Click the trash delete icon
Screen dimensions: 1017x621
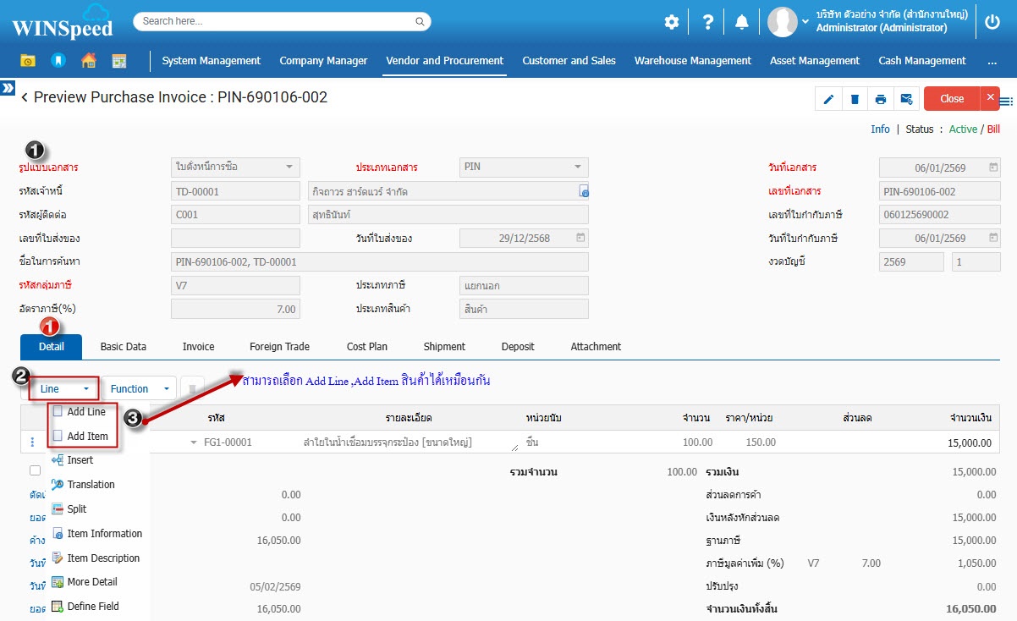coord(855,99)
